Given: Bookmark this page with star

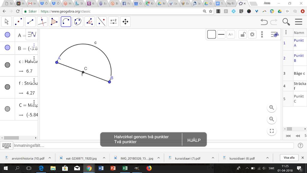Looking at the screenshot, I should click(211, 11).
